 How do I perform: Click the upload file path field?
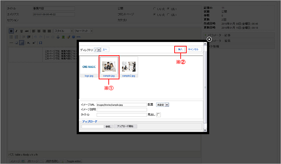(x=93, y=127)
